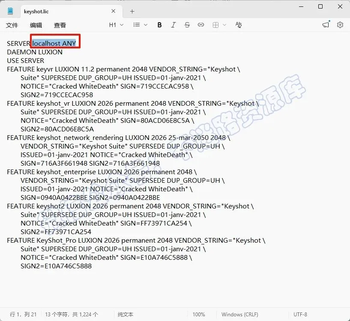
Task: Click the line 'DAEMON LUXION'
Action: pos(35,52)
